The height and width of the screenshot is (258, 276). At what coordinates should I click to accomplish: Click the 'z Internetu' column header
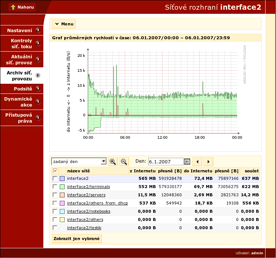coord(143,171)
